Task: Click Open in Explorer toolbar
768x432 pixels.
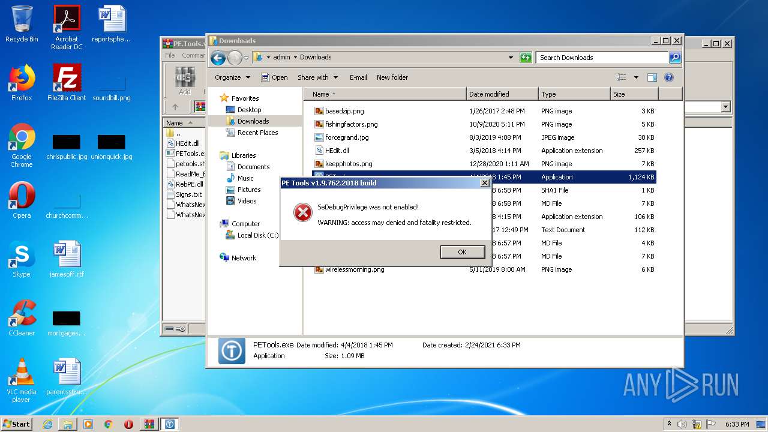Action: coord(274,77)
